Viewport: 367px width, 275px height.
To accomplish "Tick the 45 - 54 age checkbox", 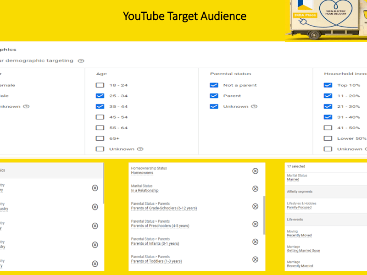I will (100, 117).
